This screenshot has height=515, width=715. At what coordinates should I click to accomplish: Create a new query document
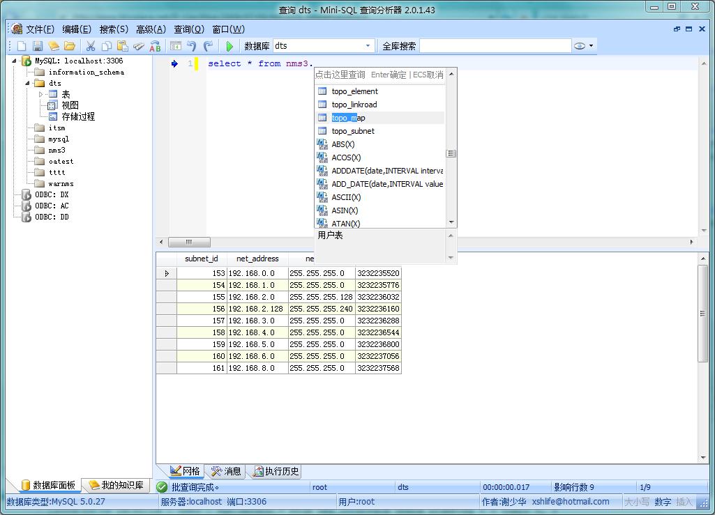[22, 46]
